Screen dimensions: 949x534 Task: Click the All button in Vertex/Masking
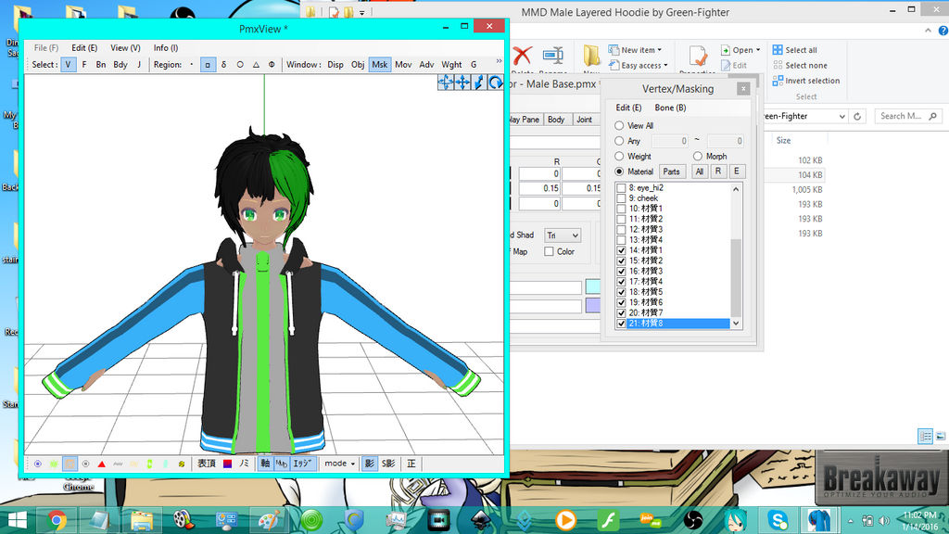pyautogui.click(x=700, y=172)
